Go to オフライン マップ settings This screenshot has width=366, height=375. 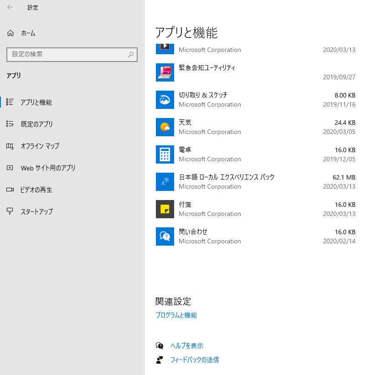click(x=40, y=146)
